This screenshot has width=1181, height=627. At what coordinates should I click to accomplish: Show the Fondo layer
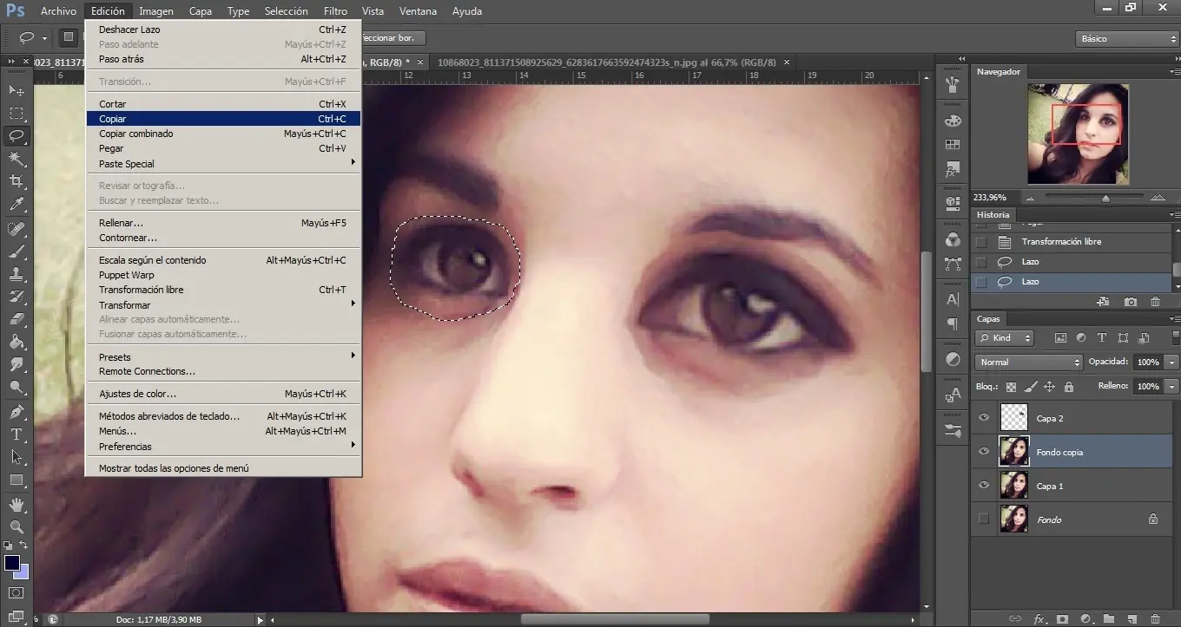[x=984, y=519]
